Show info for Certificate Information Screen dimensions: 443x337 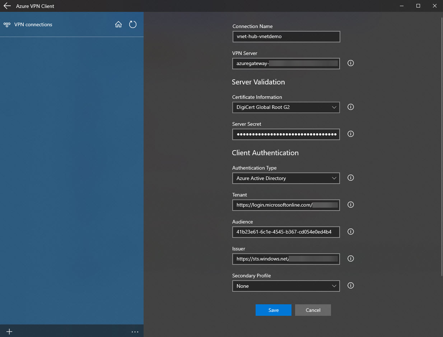(351, 107)
